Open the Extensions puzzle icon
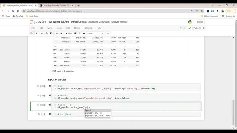Viewport: 237px width, 133px height. point(218,11)
